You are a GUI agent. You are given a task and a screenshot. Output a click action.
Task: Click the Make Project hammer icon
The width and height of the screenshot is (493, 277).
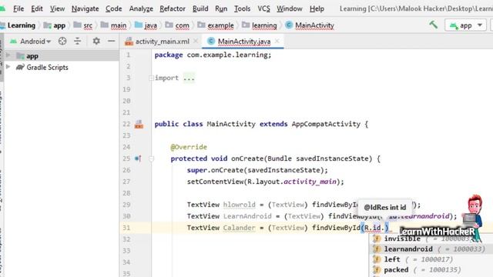point(434,25)
